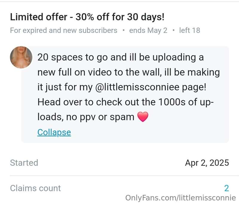Screen dimensions: 239x205
Task: Collapse the promotional message text
Action: 54,132
